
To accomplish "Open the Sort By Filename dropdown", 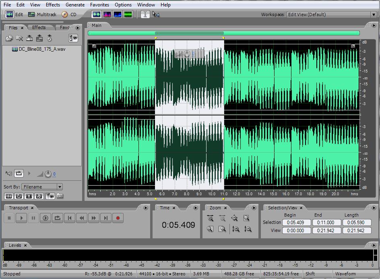I will [60, 187].
